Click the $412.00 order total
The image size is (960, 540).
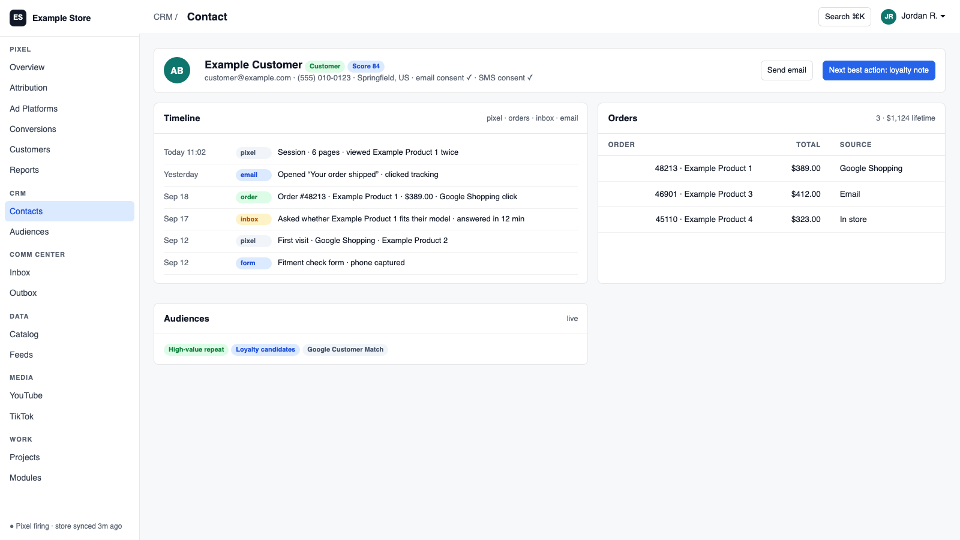pos(805,194)
